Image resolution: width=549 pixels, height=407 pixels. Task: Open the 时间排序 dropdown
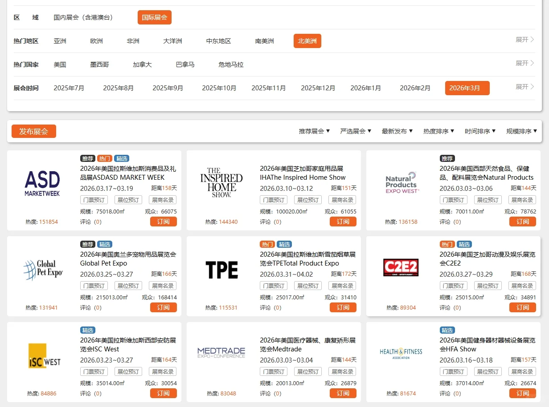pyautogui.click(x=480, y=131)
